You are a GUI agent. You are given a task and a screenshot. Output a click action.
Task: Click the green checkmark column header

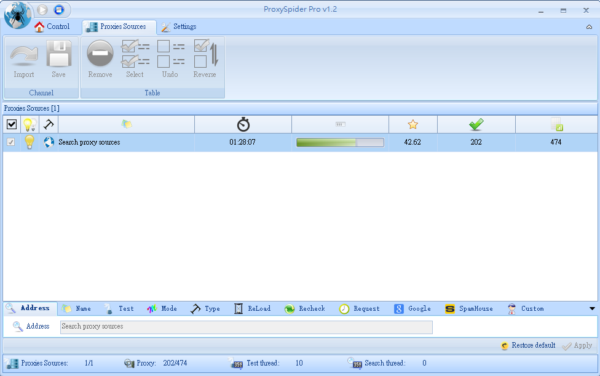(476, 124)
